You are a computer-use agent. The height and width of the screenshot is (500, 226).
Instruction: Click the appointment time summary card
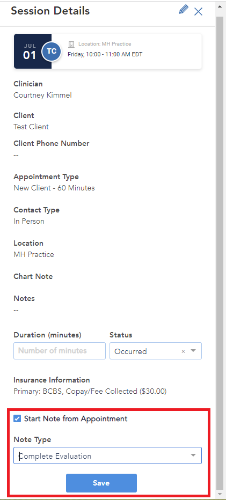coord(107,52)
